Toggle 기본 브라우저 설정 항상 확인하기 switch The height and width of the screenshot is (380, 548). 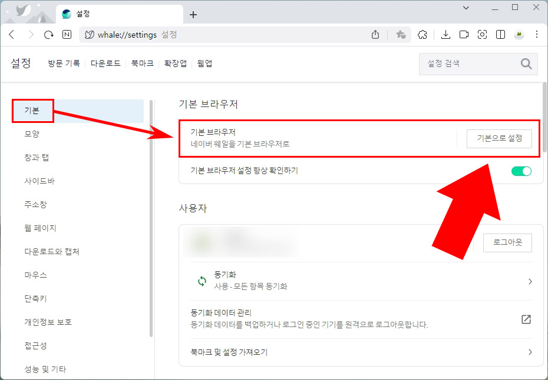pyautogui.click(x=521, y=171)
